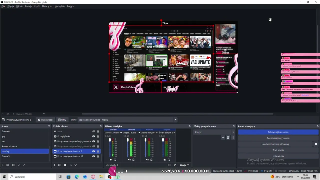Click the Windows Start button
This screenshot has width=320, height=180.
click(4, 177)
